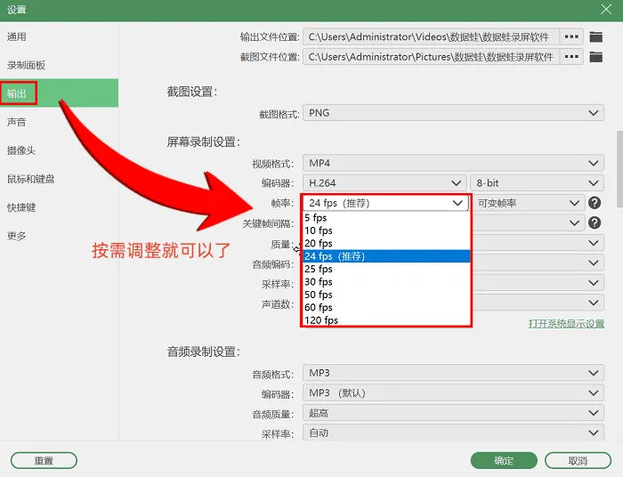The height and width of the screenshot is (477, 623).
Task: Open the 鼠标和键盘 settings tab
Action: coord(60,179)
